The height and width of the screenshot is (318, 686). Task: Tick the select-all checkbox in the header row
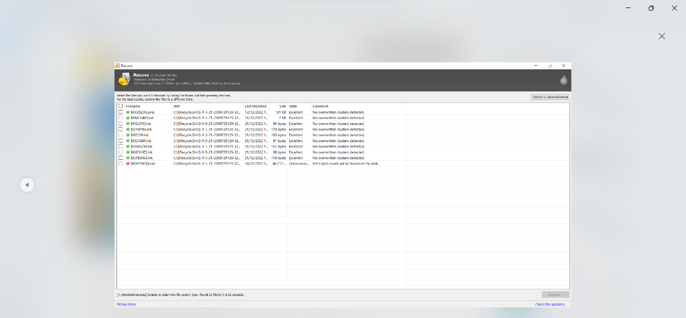pos(121,106)
